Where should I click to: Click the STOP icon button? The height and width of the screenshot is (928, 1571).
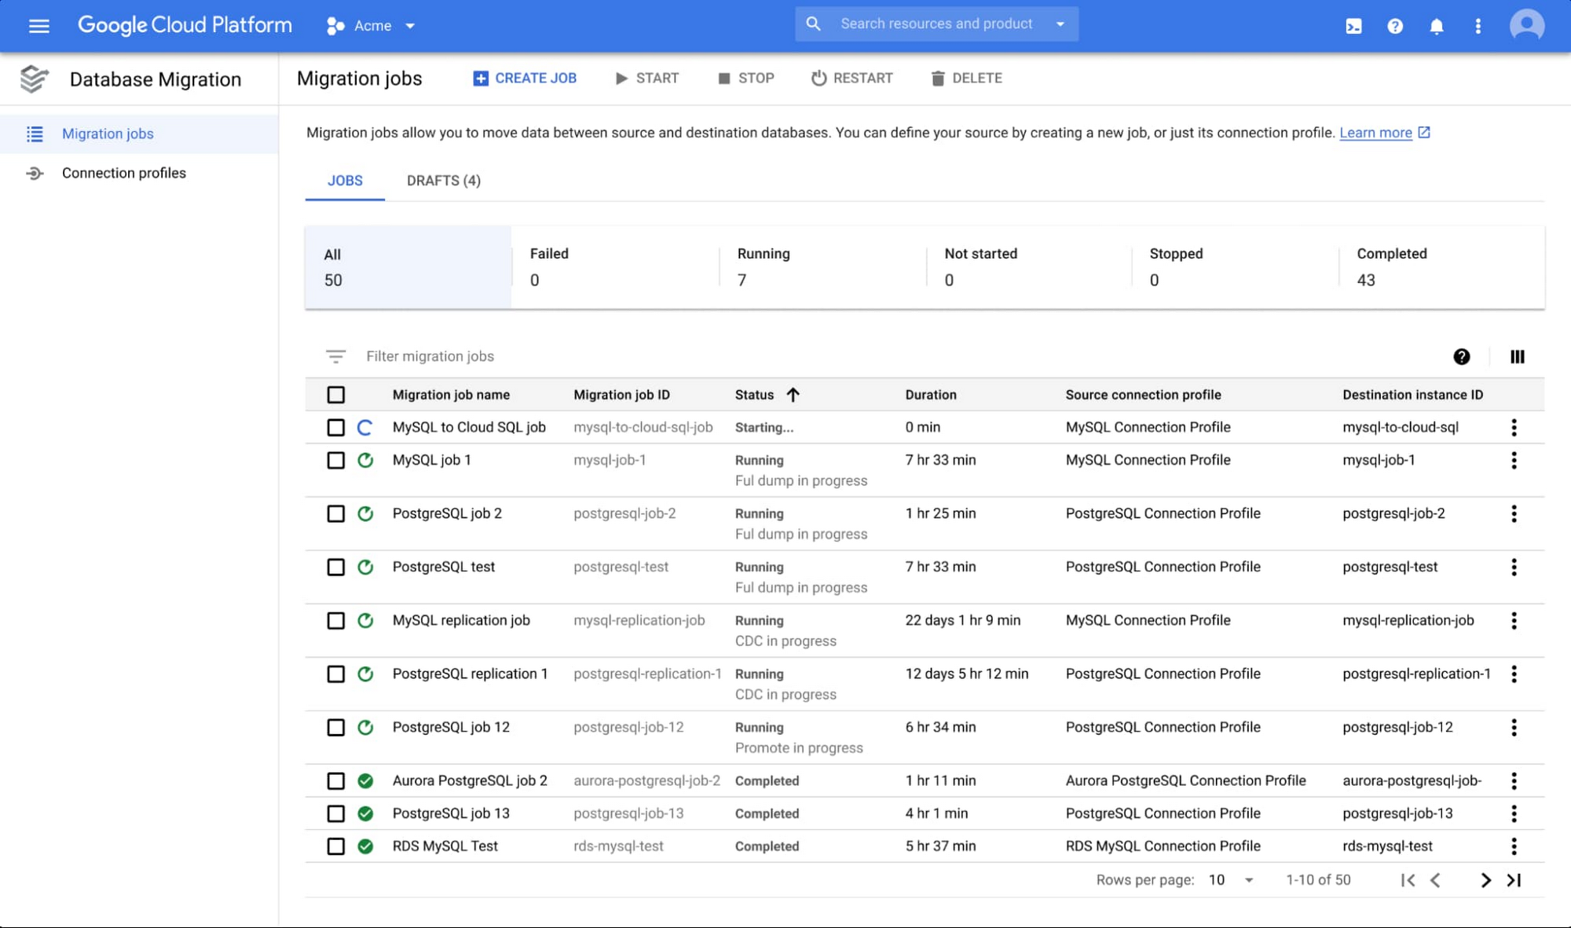[x=721, y=79]
